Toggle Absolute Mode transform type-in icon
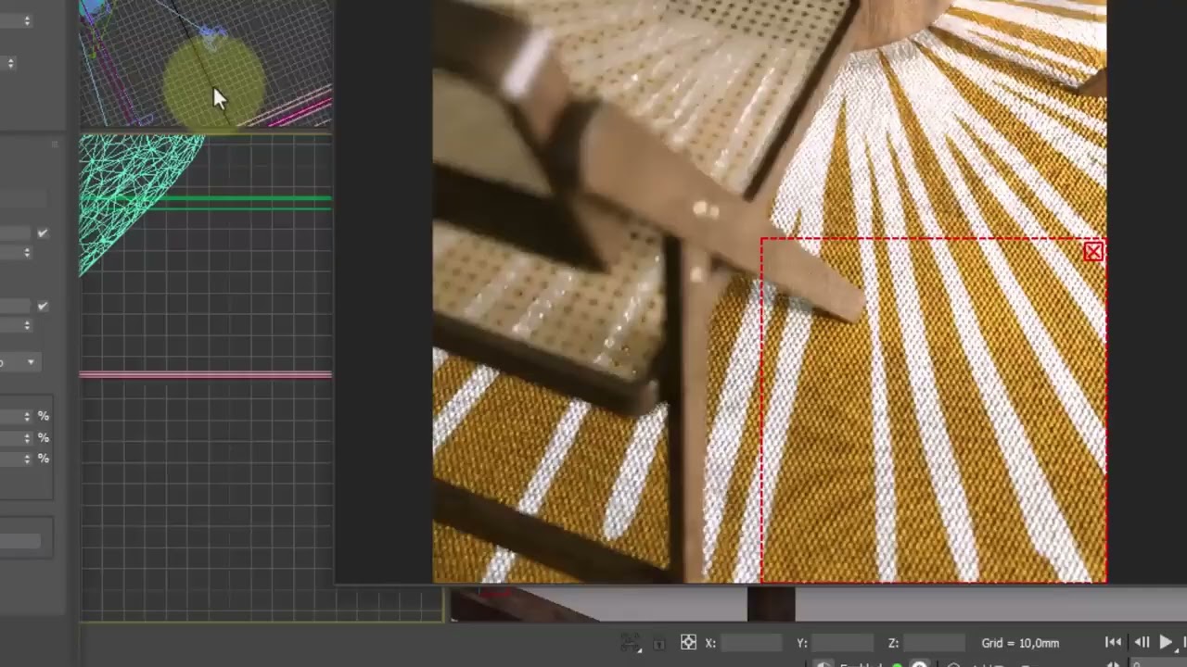The width and height of the screenshot is (1187, 667). 688,642
